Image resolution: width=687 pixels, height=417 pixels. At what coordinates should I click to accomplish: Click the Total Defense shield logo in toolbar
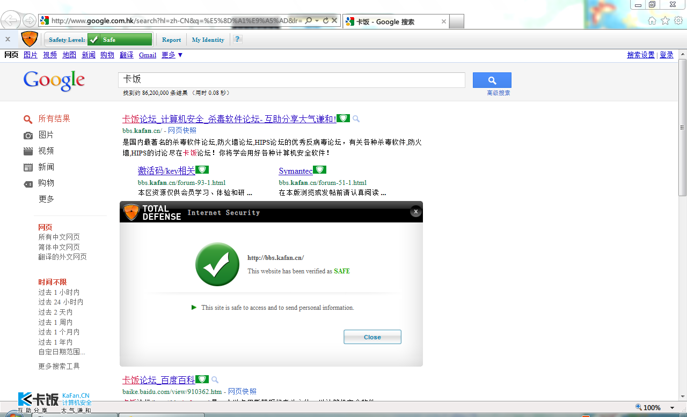coord(30,39)
